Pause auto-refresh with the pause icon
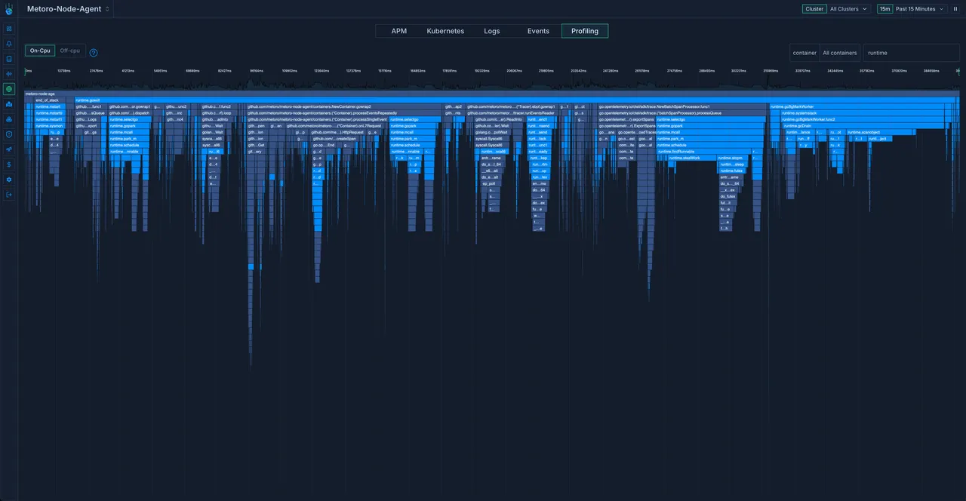The image size is (966, 501). coord(955,9)
